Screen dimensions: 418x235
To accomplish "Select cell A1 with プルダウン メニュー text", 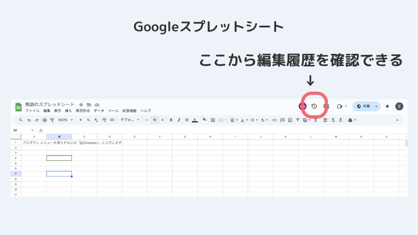I will pos(34,142).
